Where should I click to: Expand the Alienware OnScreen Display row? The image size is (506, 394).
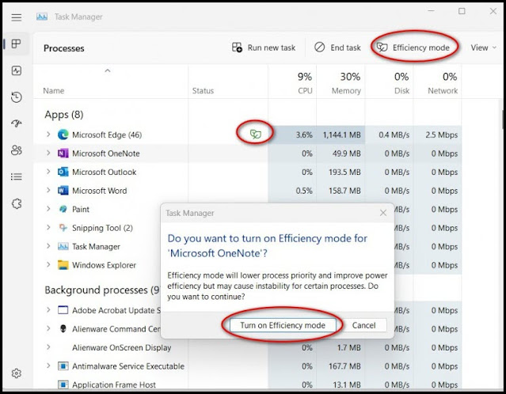tap(48, 347)
